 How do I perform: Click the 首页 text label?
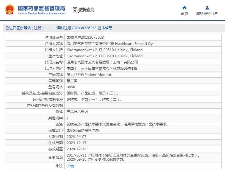click(184, 13)
